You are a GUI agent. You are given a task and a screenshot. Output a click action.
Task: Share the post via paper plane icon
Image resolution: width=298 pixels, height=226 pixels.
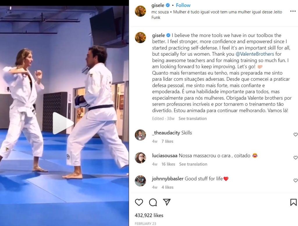[x=167, y=202]
